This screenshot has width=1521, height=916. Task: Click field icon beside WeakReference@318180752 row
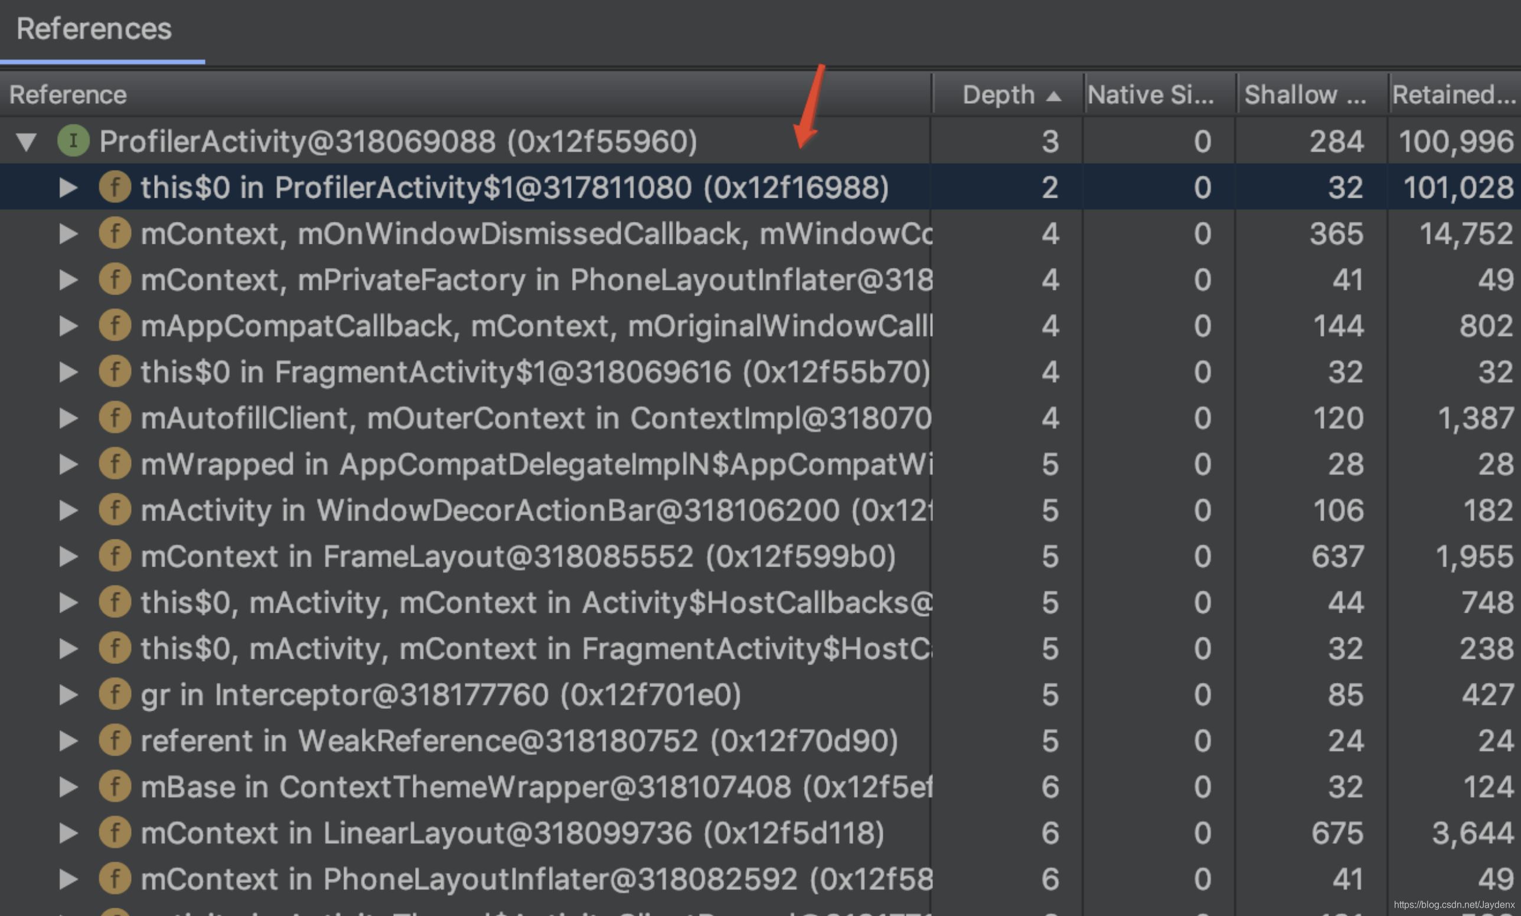115,740
